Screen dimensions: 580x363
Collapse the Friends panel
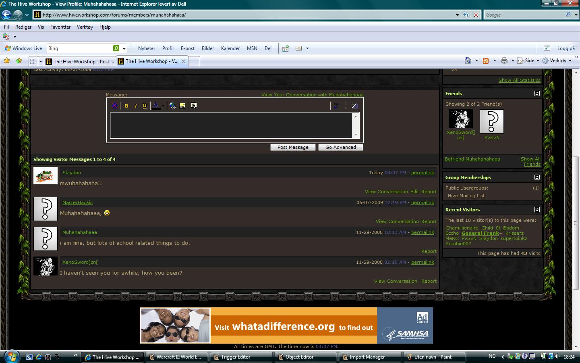(x=537, y=94)
